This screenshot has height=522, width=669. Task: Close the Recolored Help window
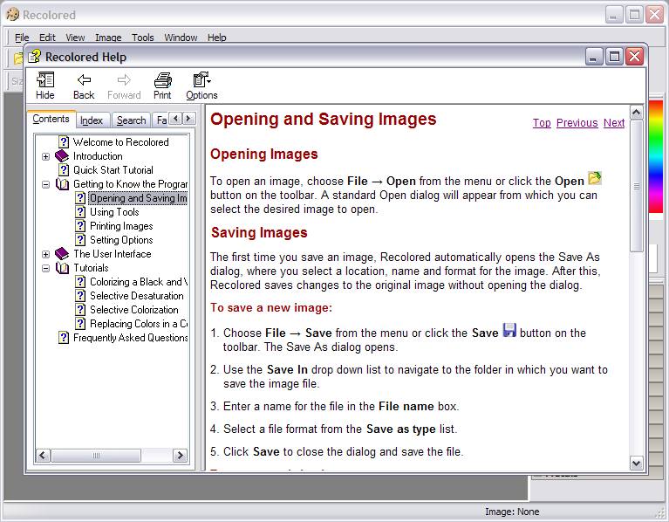634,57
